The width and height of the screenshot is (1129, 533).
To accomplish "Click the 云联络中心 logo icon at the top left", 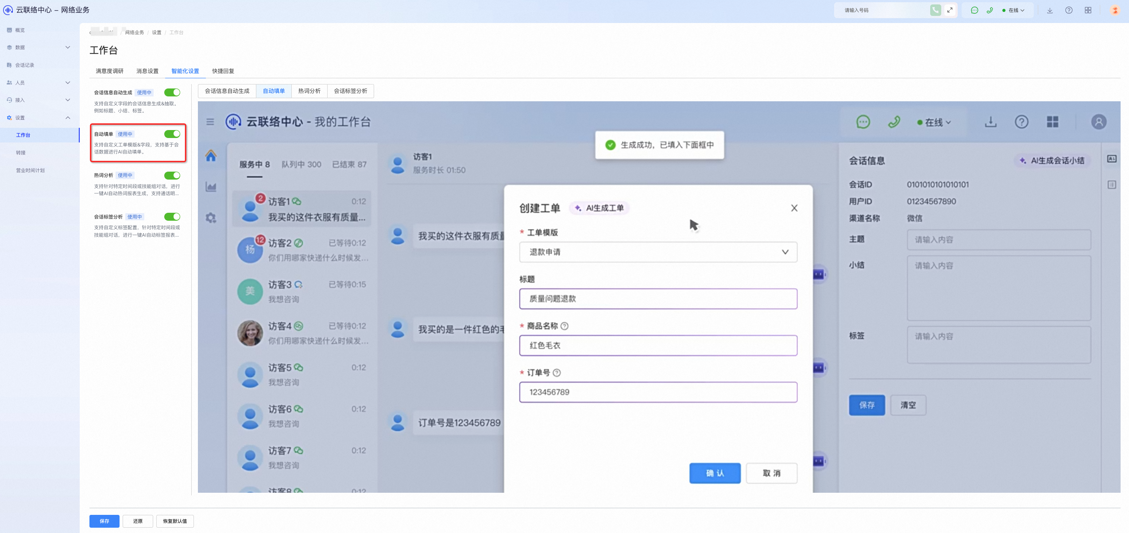I will tap(8, 10).
